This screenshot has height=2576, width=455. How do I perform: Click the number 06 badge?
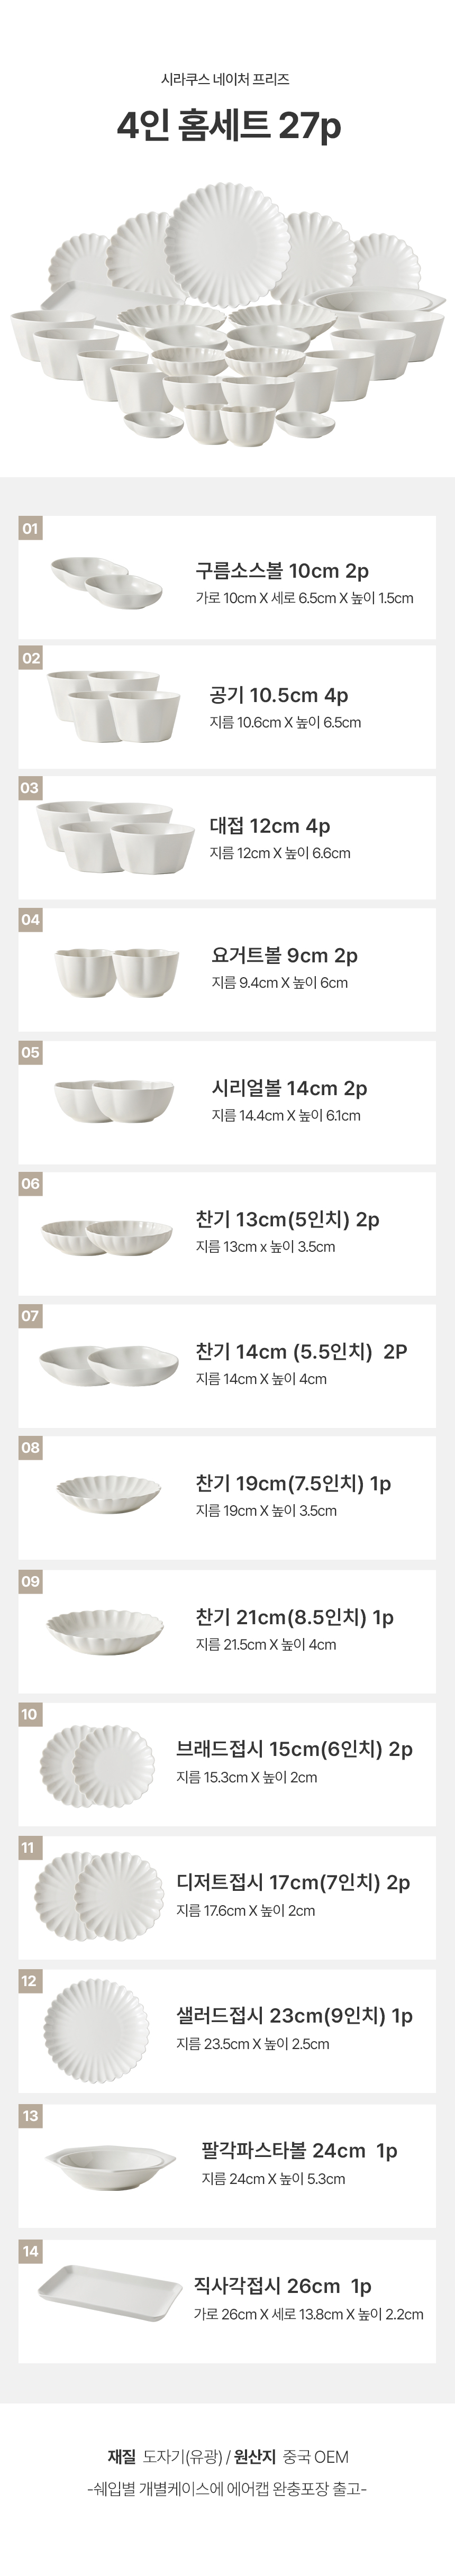pos(30,1184)
